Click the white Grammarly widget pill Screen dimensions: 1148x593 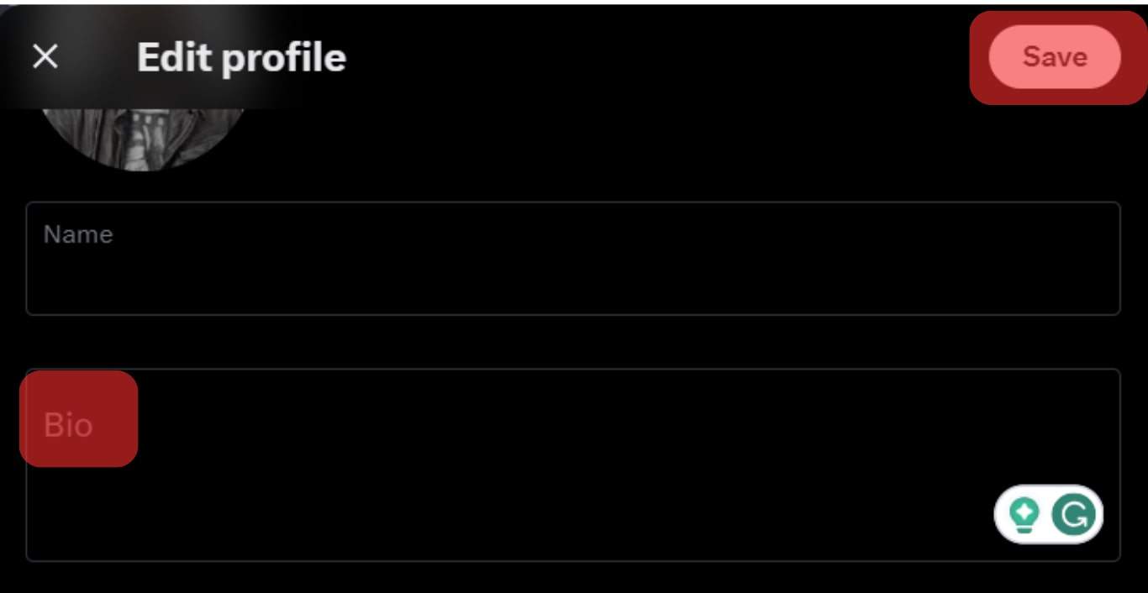tap(1049, 514)
